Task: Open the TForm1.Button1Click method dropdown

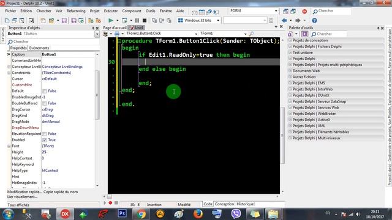Action: coord(196,34)
